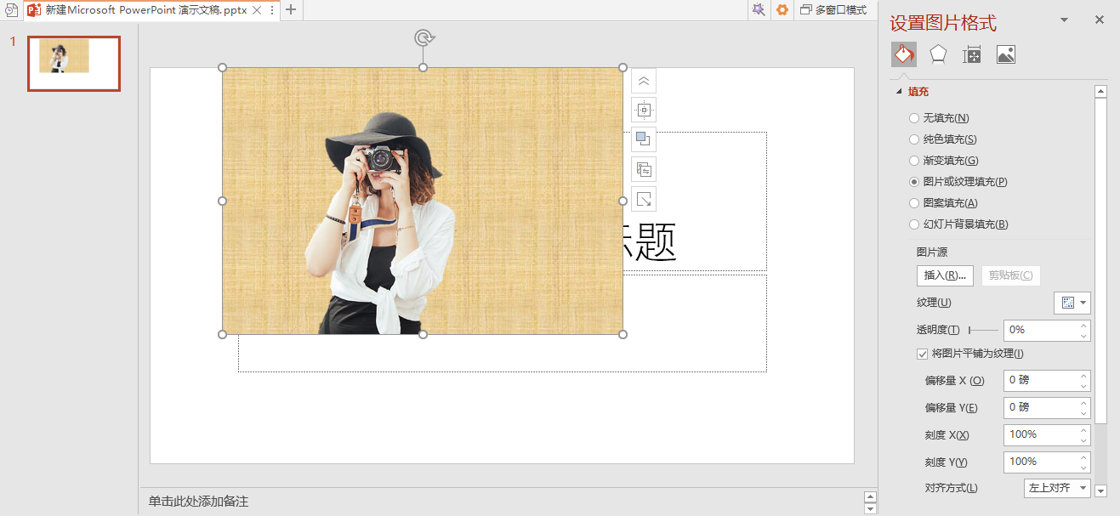Click the rotation handle above picture
This screenshot has height=516, width=1120.
pos(424,37)
